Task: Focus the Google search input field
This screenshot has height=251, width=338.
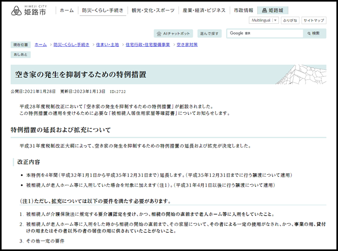Action: (x=265, y=33)
